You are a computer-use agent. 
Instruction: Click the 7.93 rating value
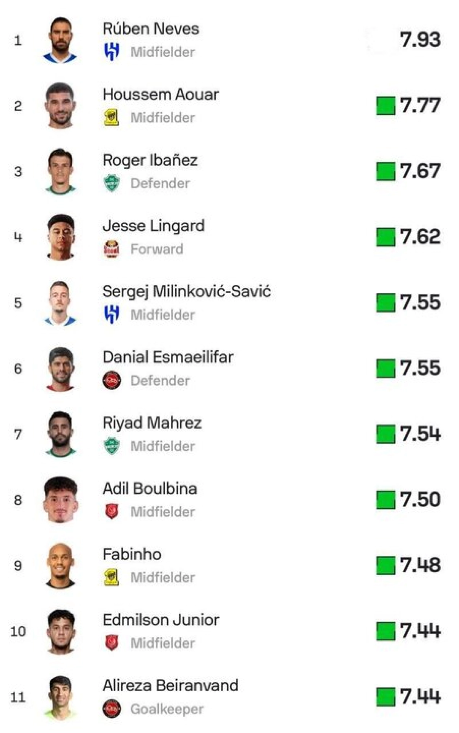[420, 39]
